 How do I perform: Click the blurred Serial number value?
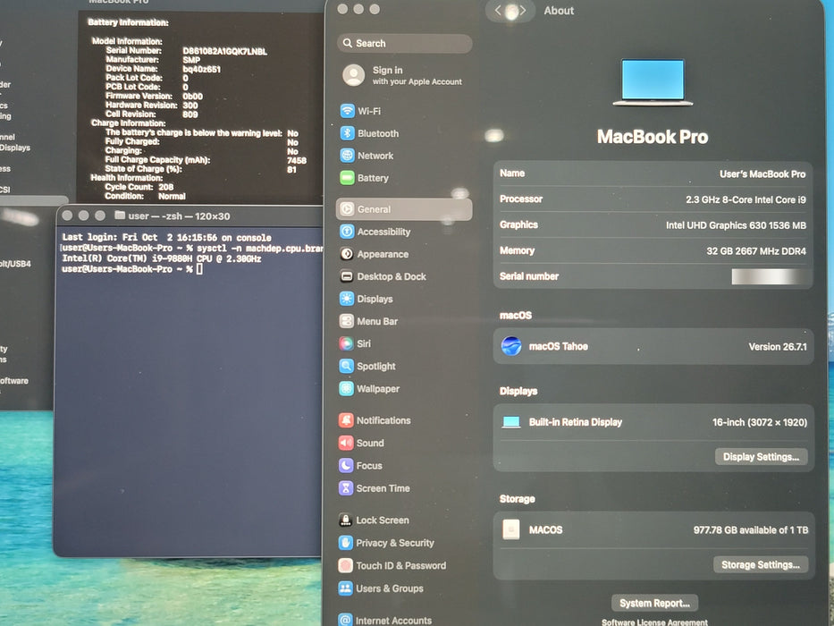coord(770,276)
